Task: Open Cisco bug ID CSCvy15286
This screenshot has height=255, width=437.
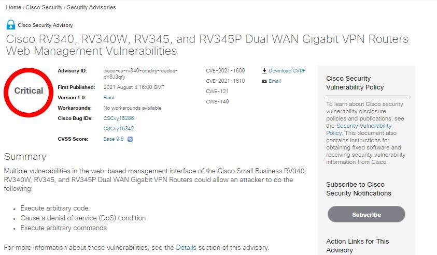Action: click(x=118, y=118)
